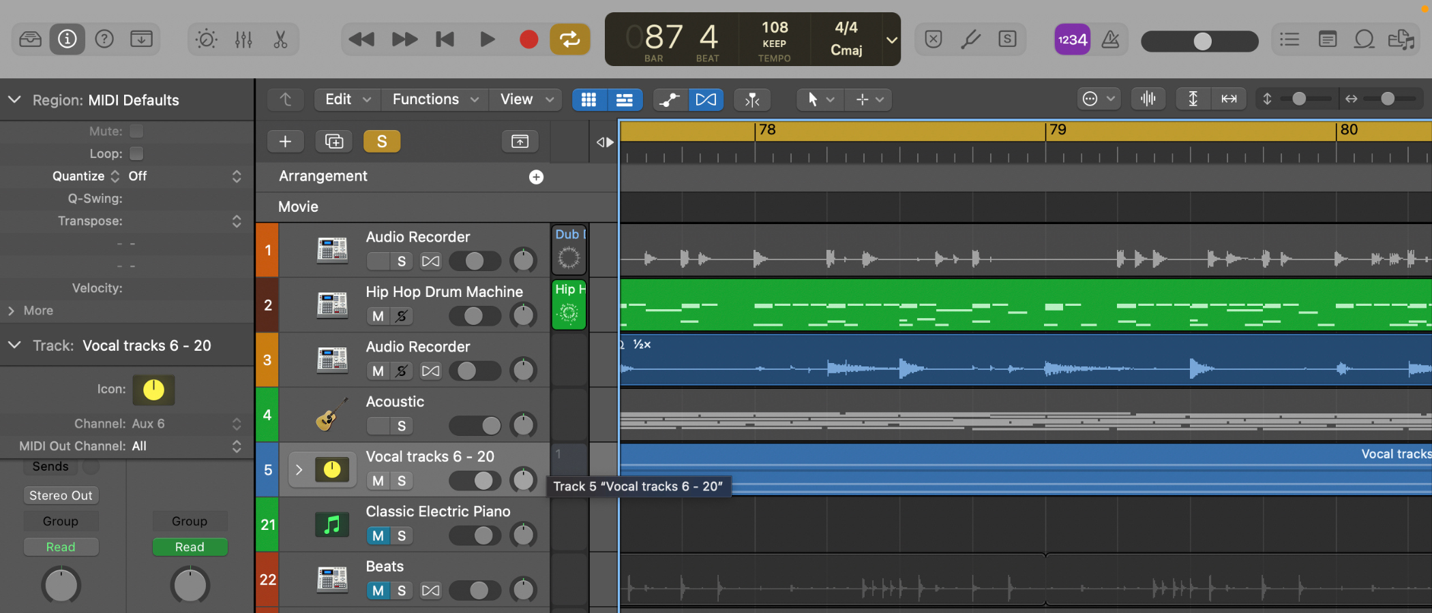The image size is (1432, 613).
Task: Open the Quantize Off dropdown
Action: tap(184, 176)
